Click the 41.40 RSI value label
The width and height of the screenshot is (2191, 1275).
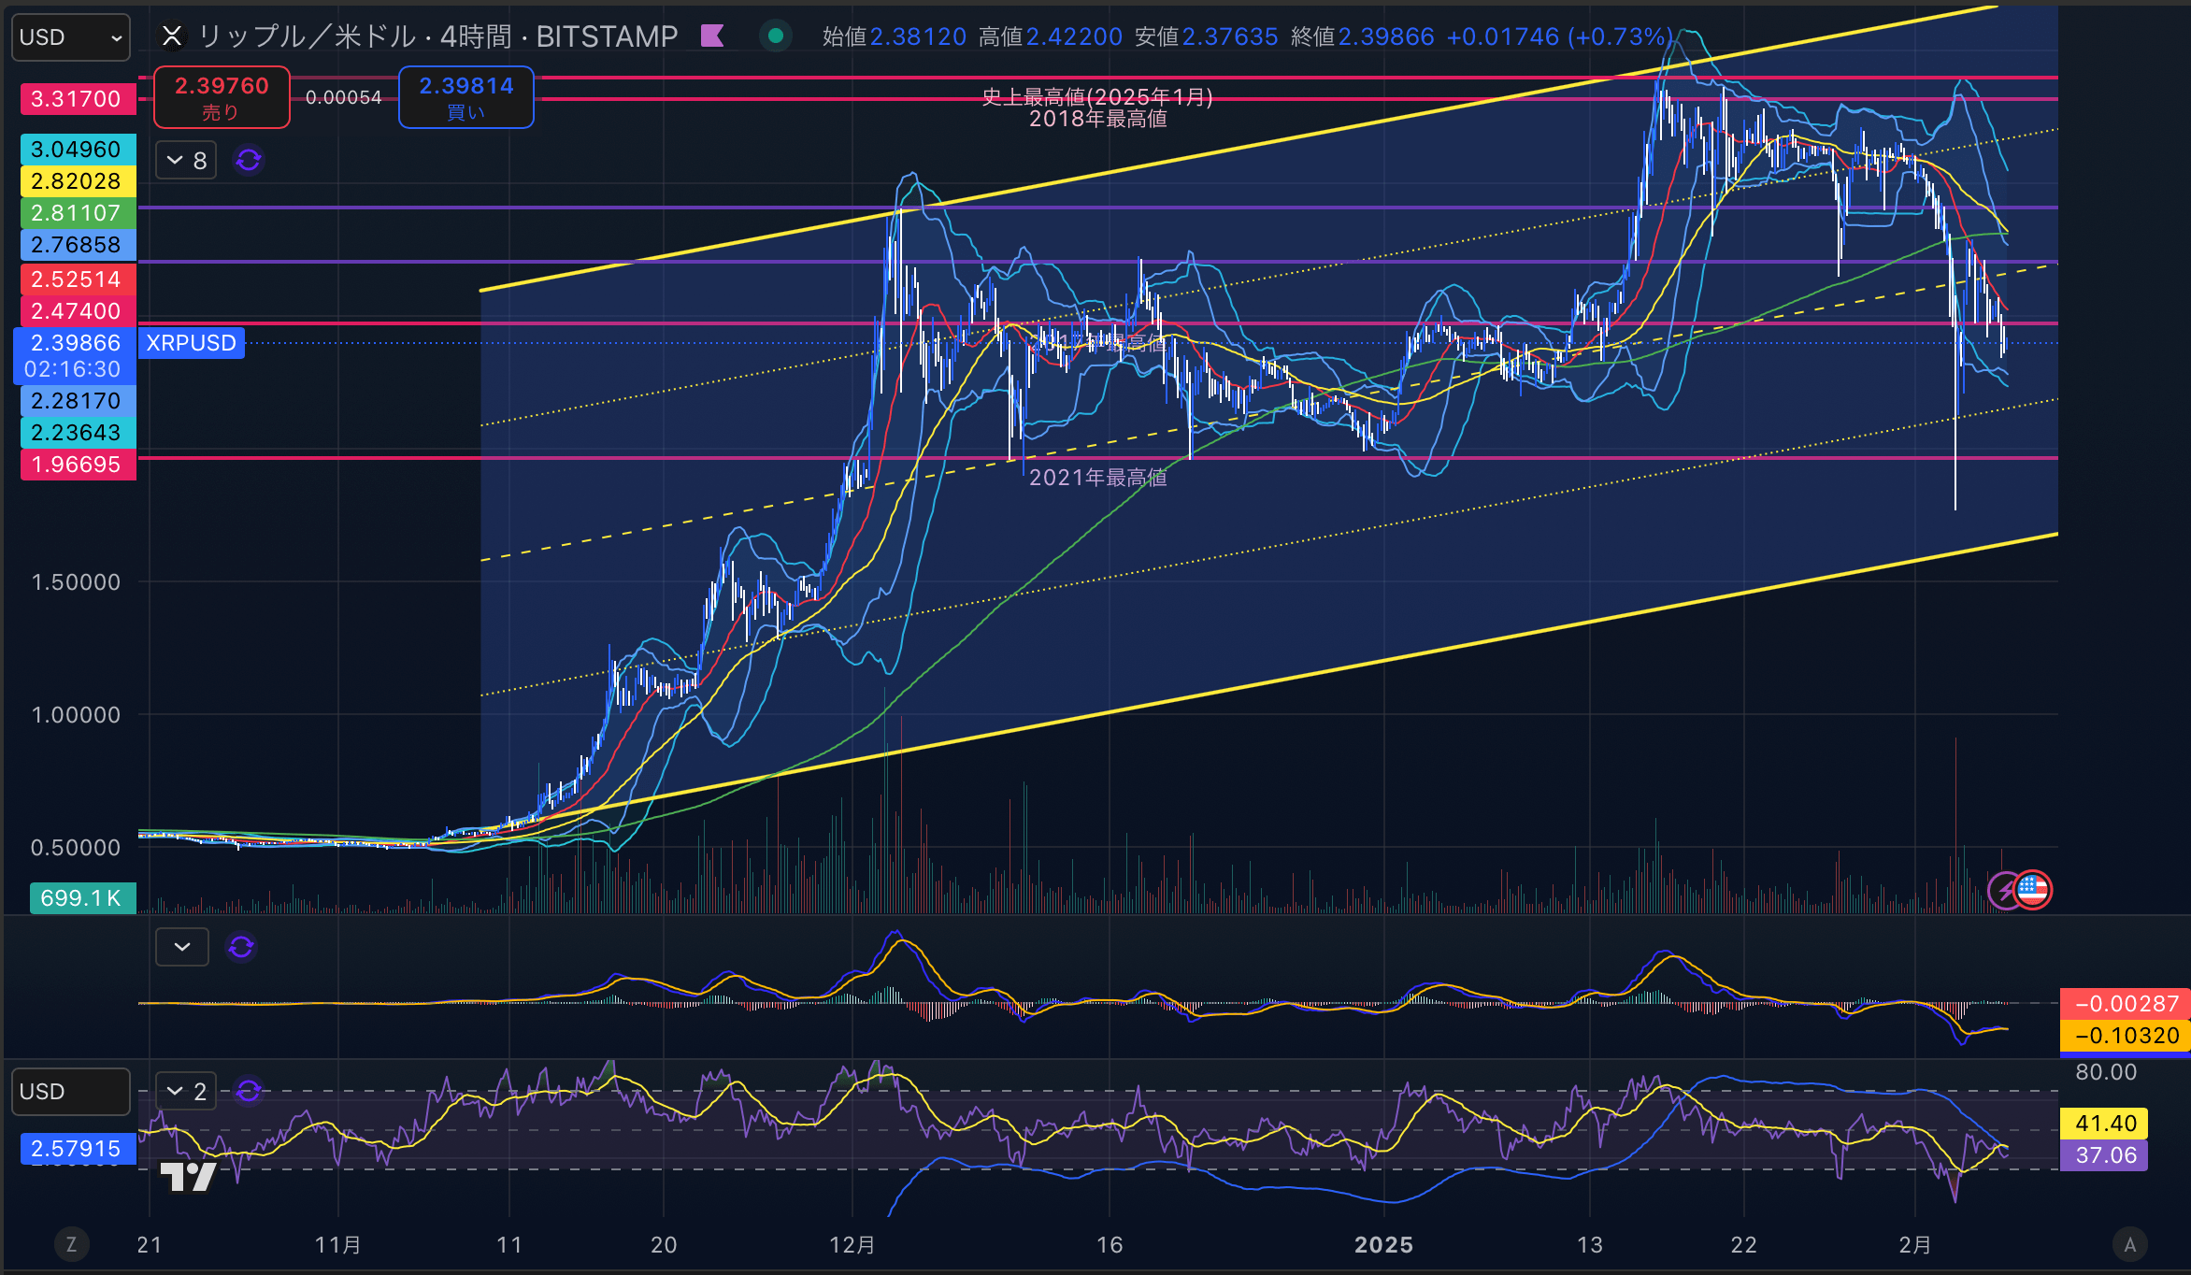click(x=2104, y=1124)
